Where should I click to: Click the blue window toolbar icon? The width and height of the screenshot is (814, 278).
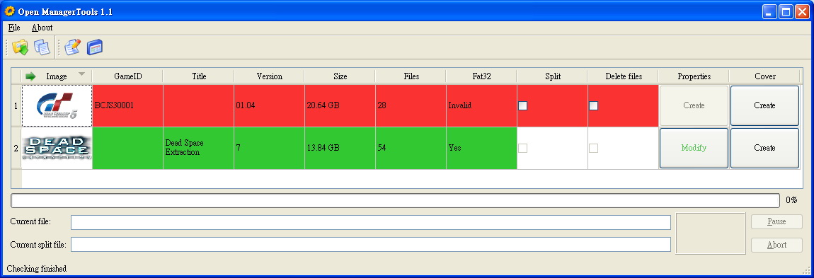(x=94, y=47)
